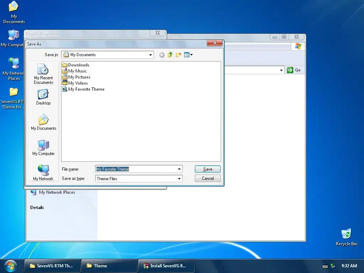Click the 9:32 AM clock
The width and height of the screenshot is (364, 273).
(x=349, y=266)
